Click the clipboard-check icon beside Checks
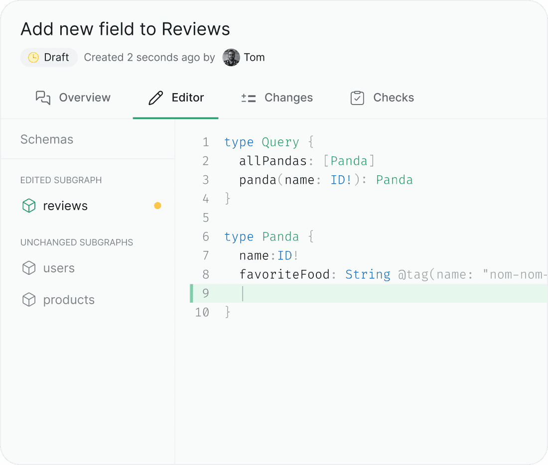Viewport: 548px width, 465px height. pos(357,98)
